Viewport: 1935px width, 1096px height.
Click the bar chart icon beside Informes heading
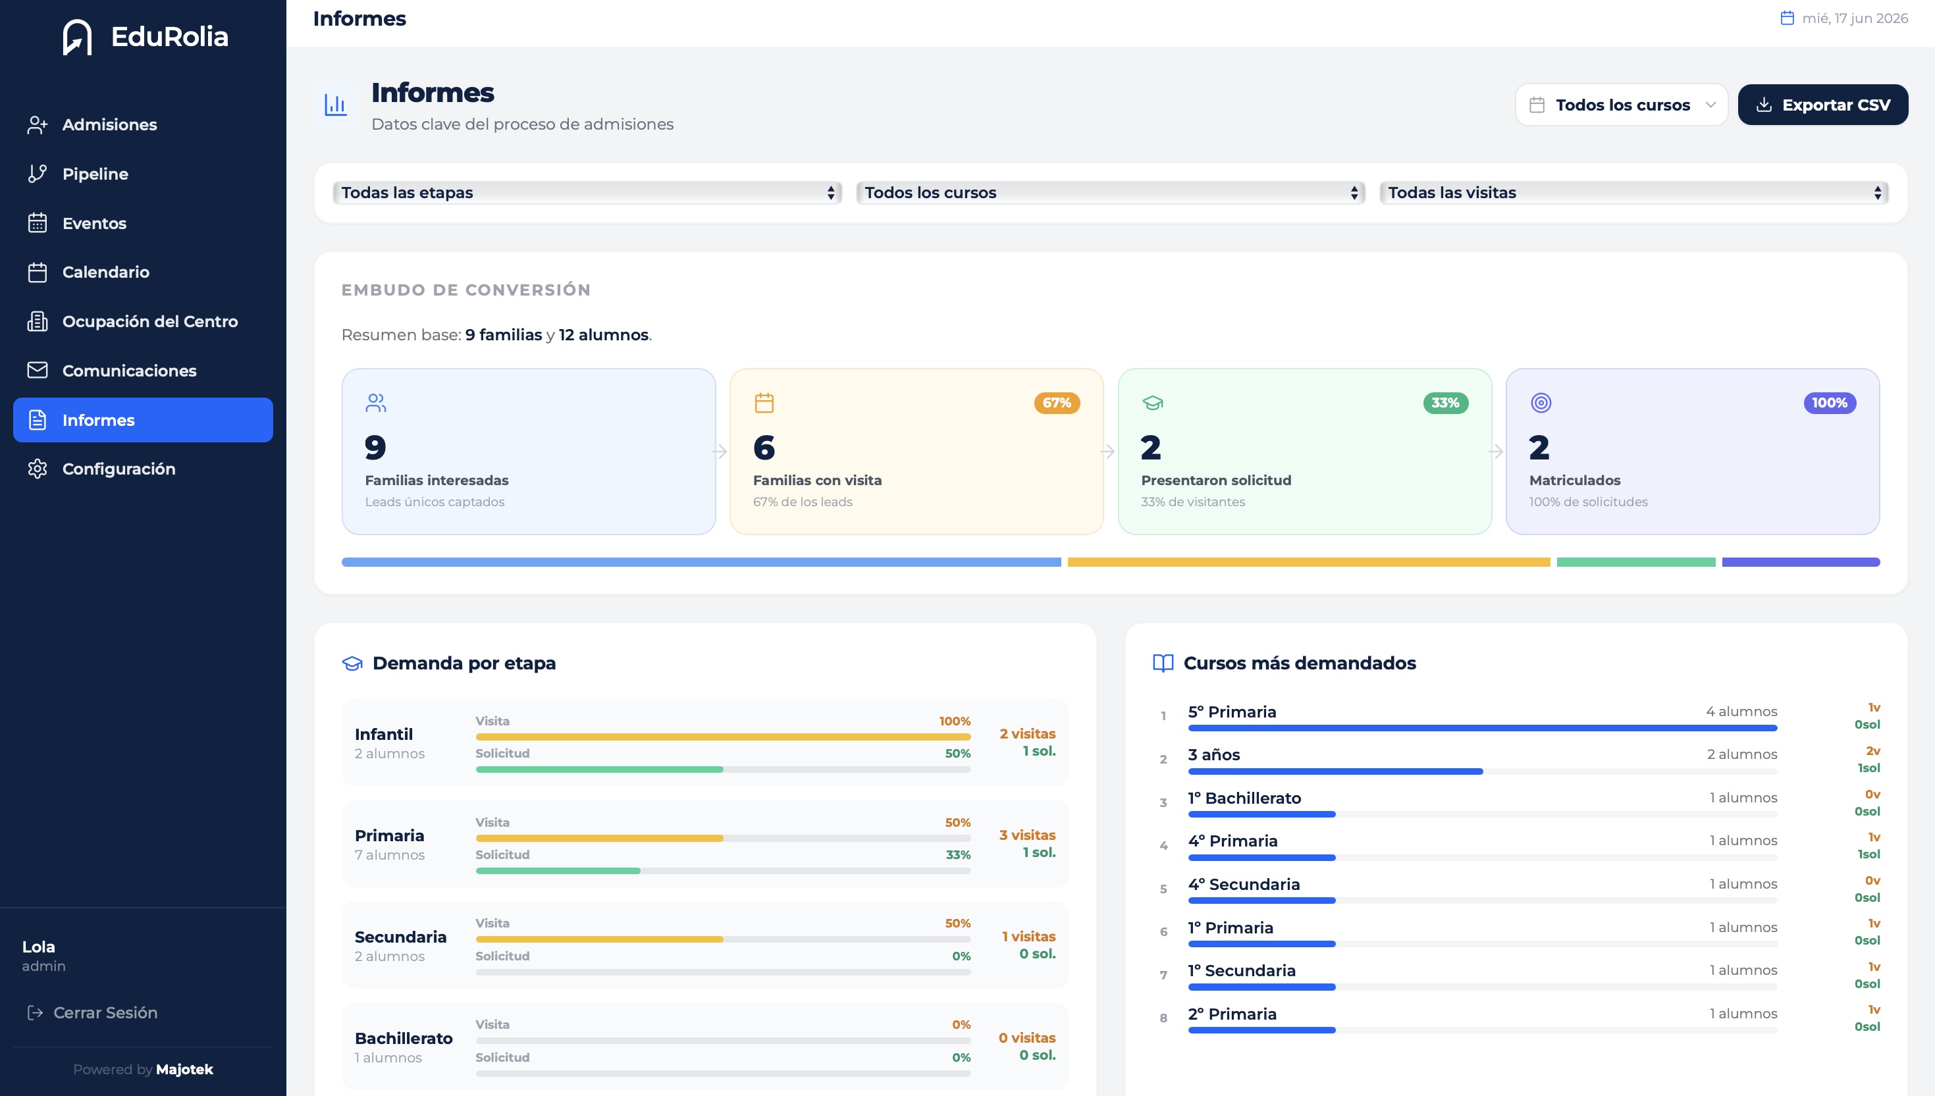coord(335,105)
